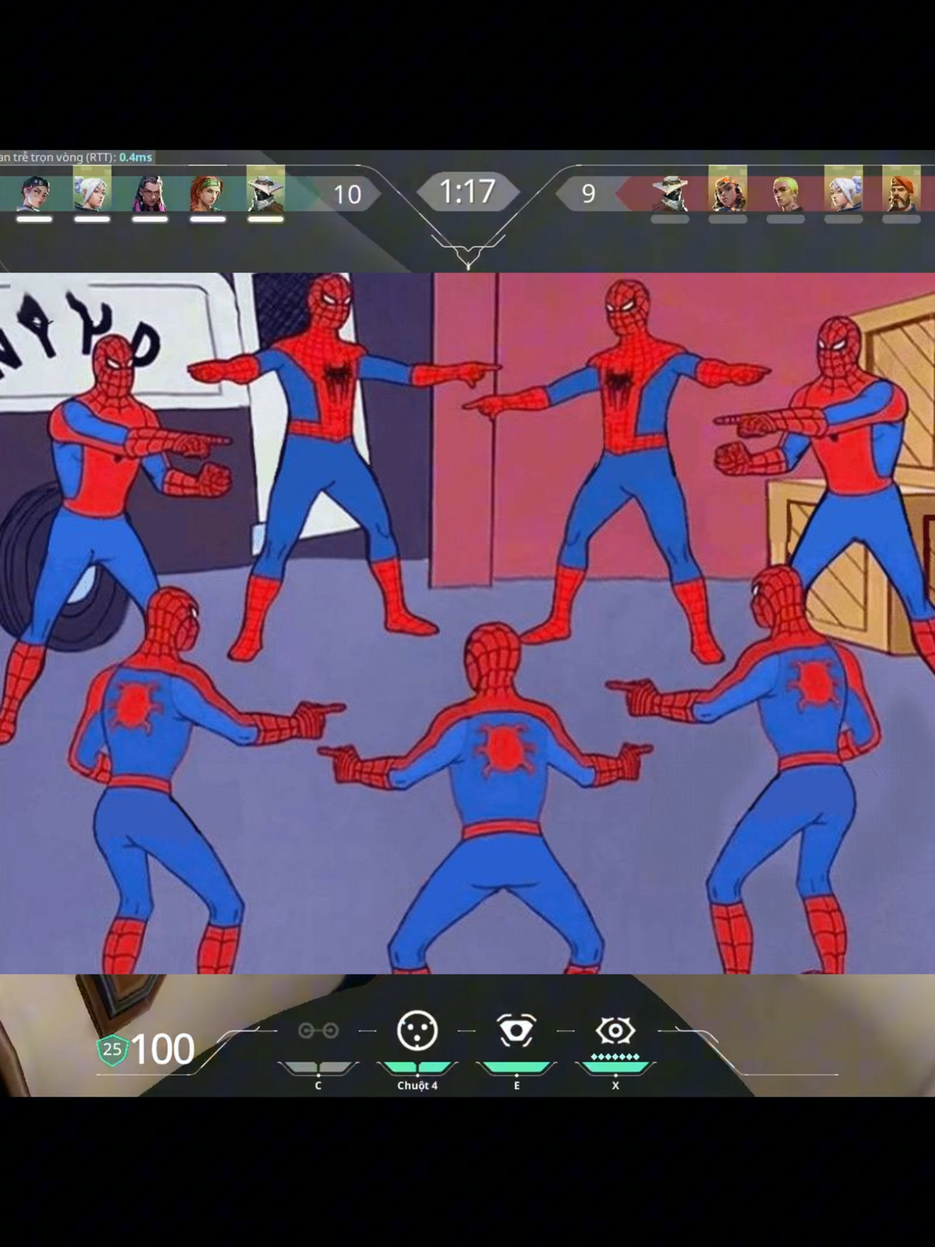The width and height of the screenshot is (935, 1247).
Task: Click health bar under green team Skye
Action: point(208,219)
